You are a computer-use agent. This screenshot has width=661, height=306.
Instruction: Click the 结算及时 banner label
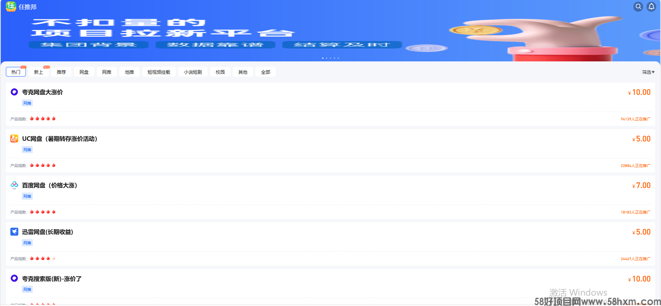click(342, 45)
